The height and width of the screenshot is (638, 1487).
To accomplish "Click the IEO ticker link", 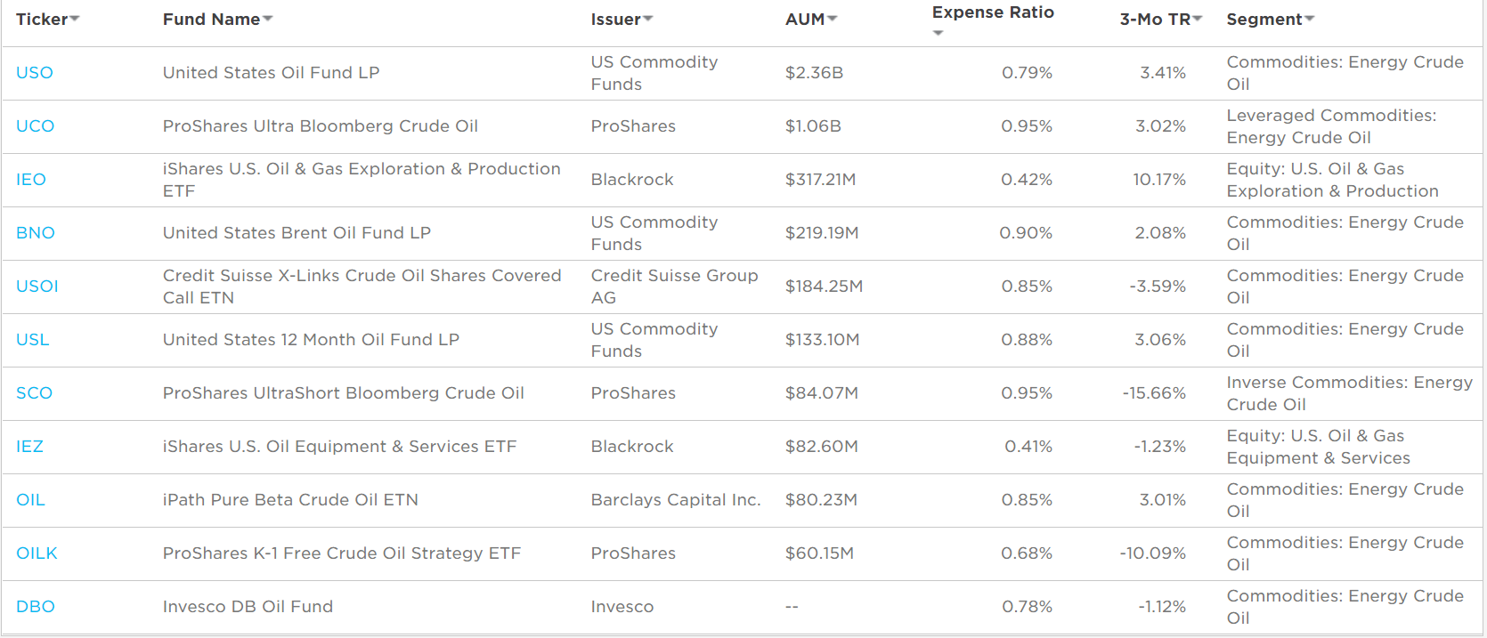I will click(x=31, y=180).
